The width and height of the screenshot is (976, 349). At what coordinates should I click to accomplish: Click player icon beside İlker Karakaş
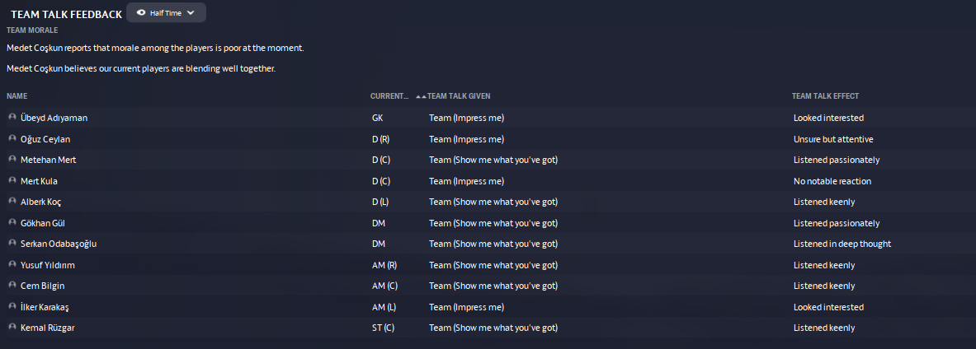pyautogui.click(x=12, y=307)
